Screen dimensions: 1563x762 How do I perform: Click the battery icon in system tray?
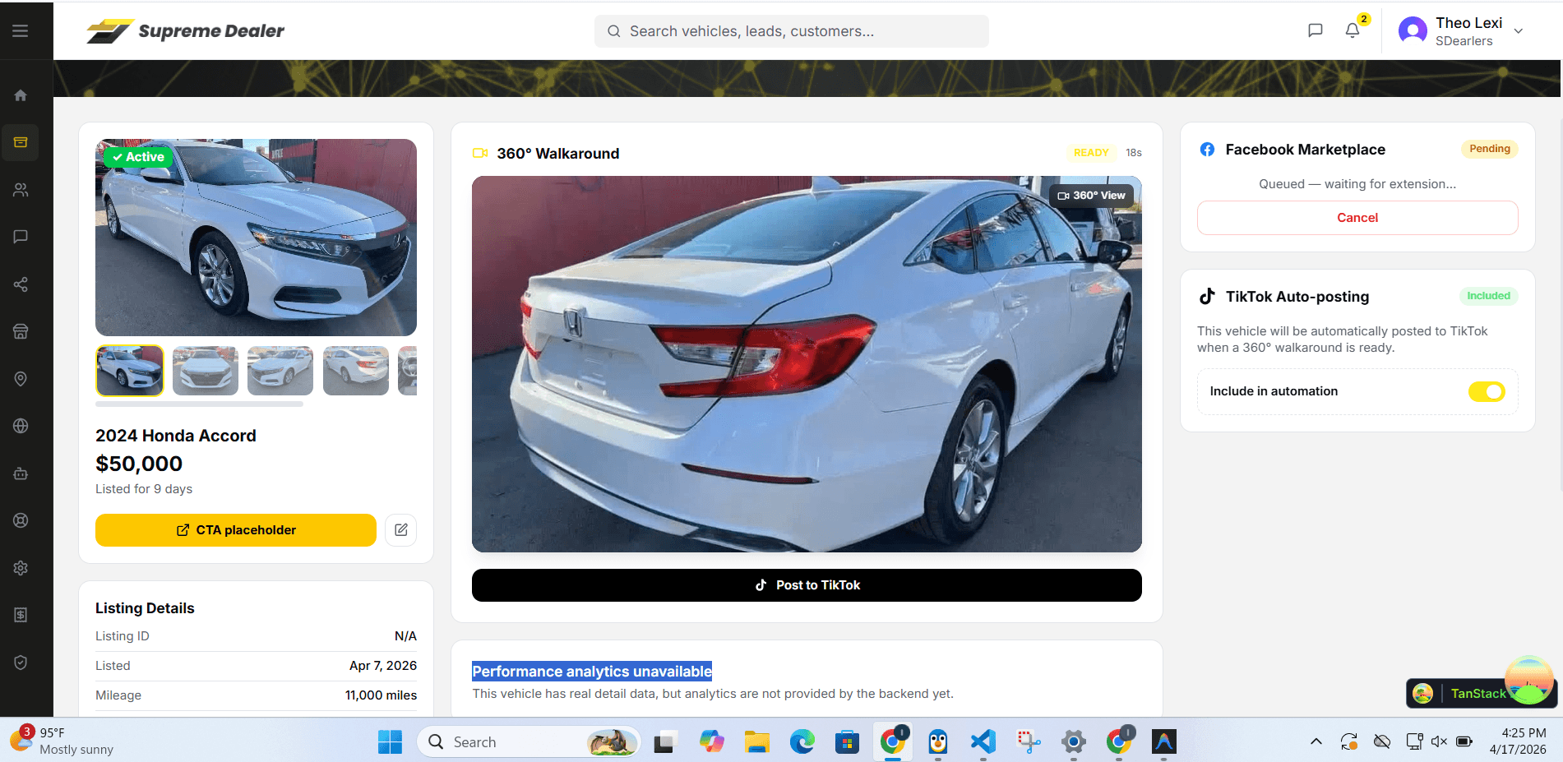click(x=1464, y=741)
